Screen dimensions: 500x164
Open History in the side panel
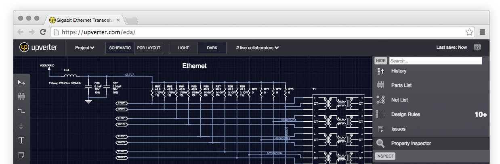[399, 71]
